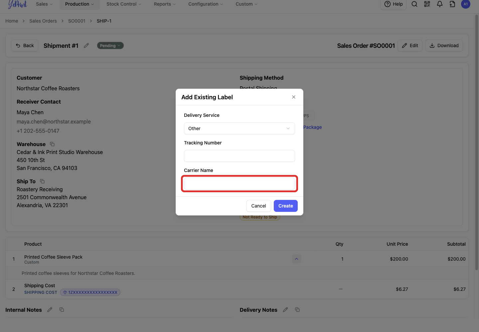Copy the Internal Notes

tap(62, 310)
